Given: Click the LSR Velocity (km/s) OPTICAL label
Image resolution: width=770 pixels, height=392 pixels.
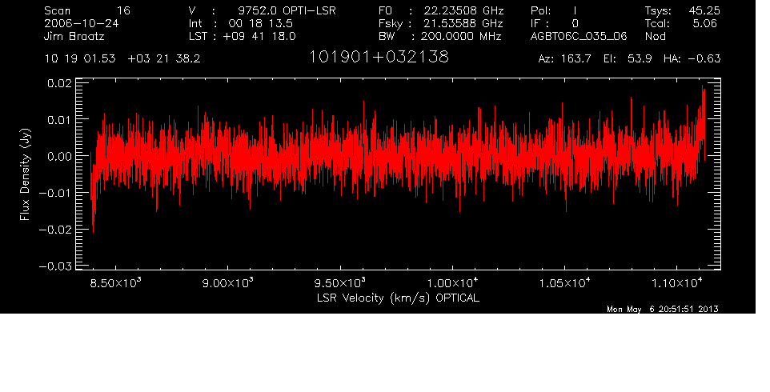Looking at the screenshot, I should point(398,298).
